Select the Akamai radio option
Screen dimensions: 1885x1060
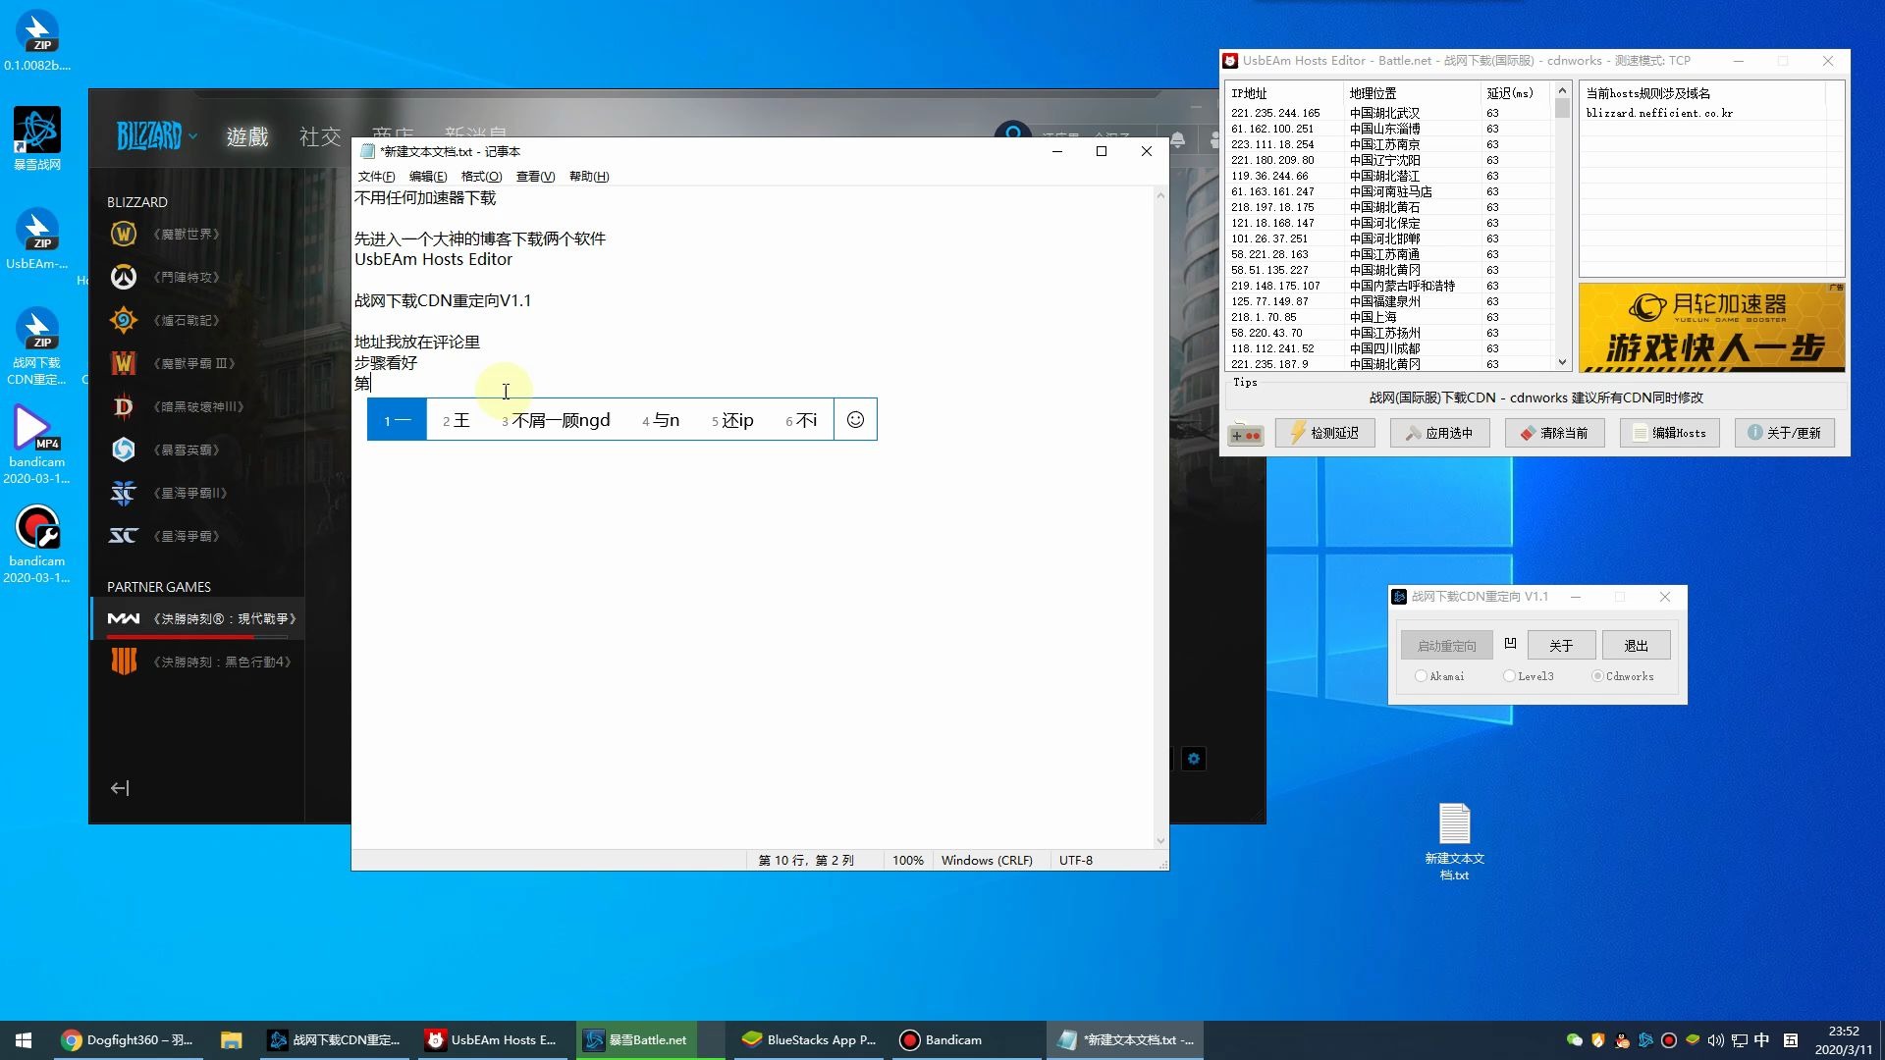1421,676
